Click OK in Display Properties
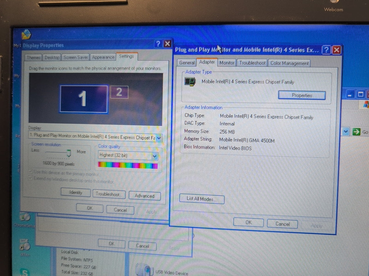This screenshot has height=276, width=369. click(x=90, y=208)
